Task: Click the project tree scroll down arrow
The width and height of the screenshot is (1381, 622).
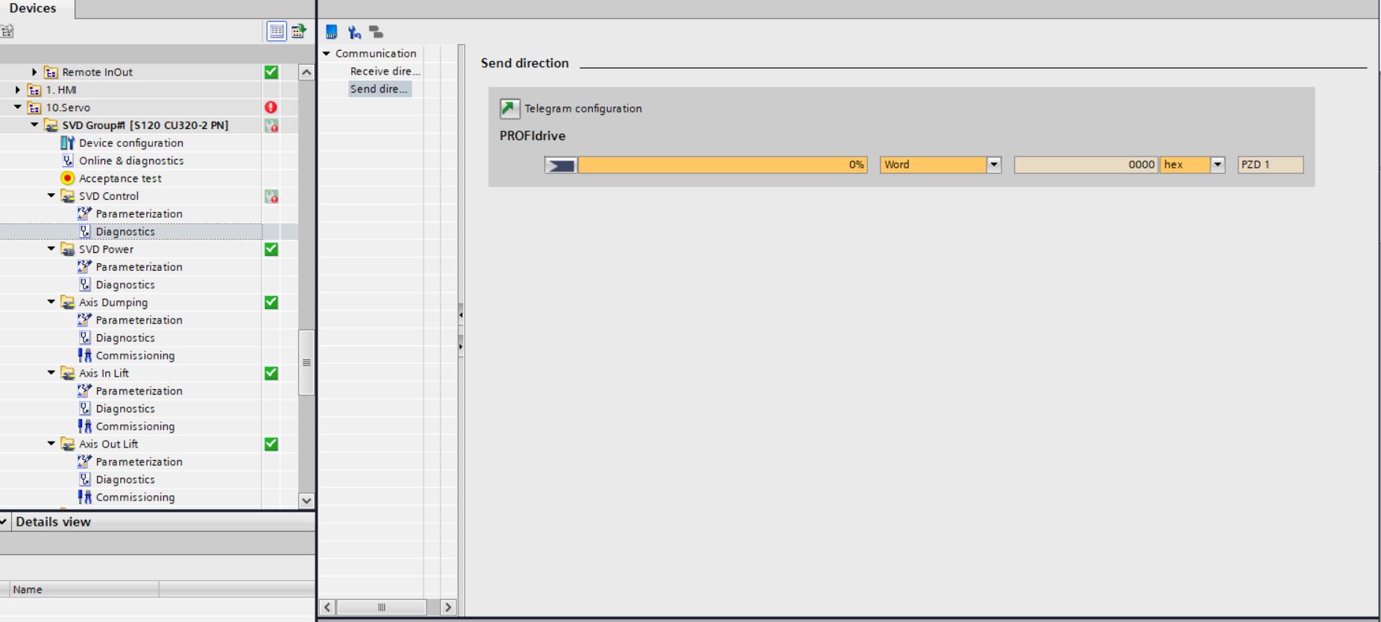Action: click(x=306, y=501)
